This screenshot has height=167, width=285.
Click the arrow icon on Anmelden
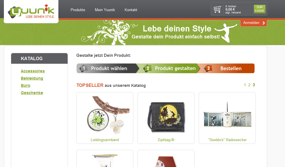tap(264, 23)
